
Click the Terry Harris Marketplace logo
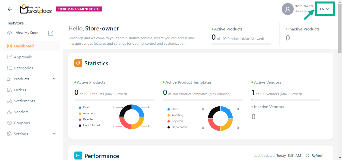tap(36, 9)
